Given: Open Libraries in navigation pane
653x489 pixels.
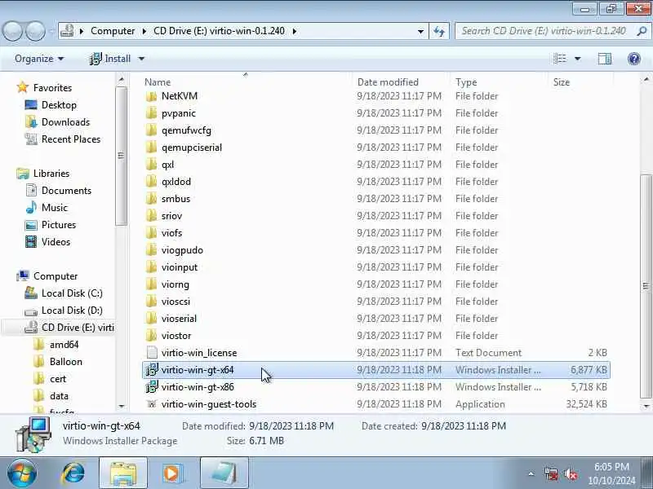Looking at the screenshot, I should [51, 174].
